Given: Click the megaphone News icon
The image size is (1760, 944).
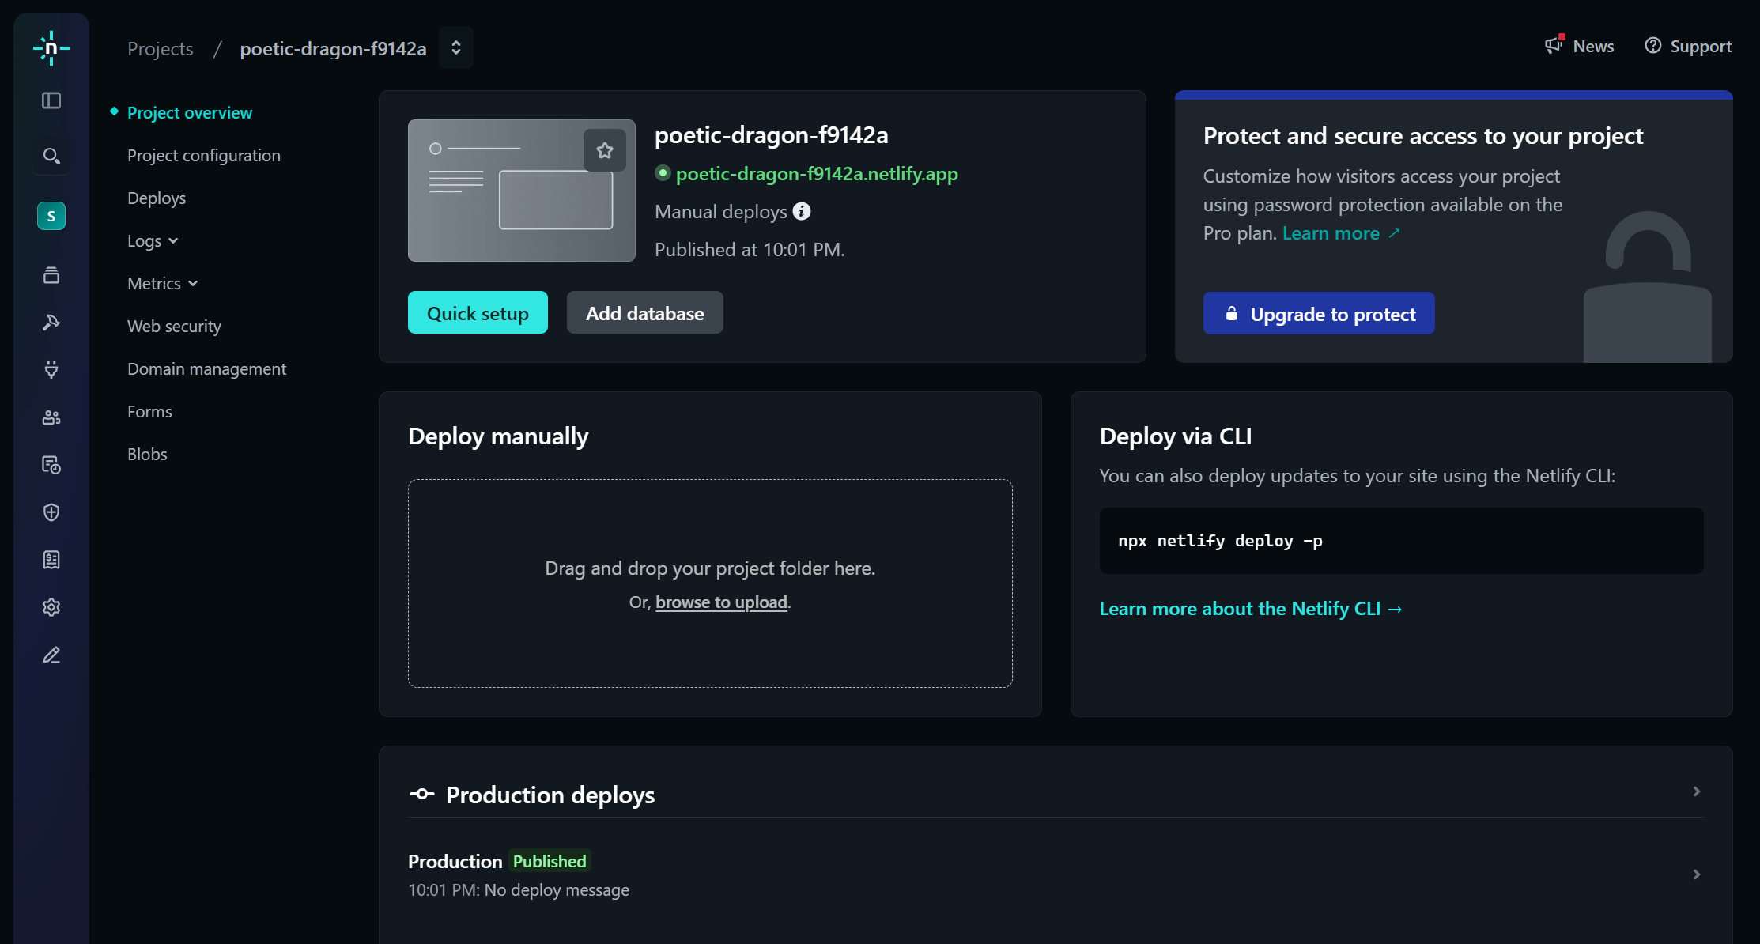Looking at the screenshot, I should [x=1554, y=45].
